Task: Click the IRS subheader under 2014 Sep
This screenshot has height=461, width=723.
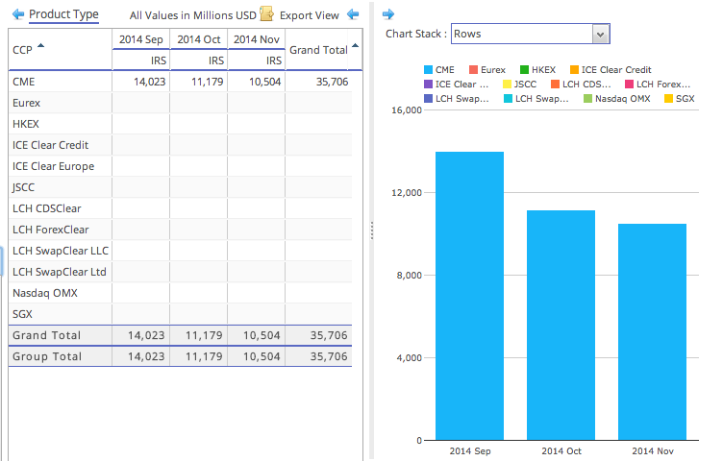Action: [158, 61]
